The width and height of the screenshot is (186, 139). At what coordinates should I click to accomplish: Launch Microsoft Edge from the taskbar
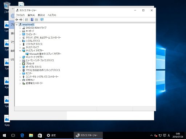(22, 135)
